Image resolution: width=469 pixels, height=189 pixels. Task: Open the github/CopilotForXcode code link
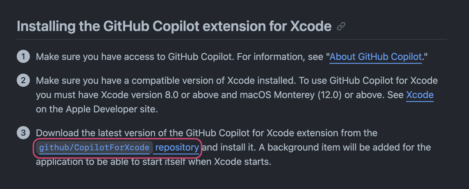94,148
